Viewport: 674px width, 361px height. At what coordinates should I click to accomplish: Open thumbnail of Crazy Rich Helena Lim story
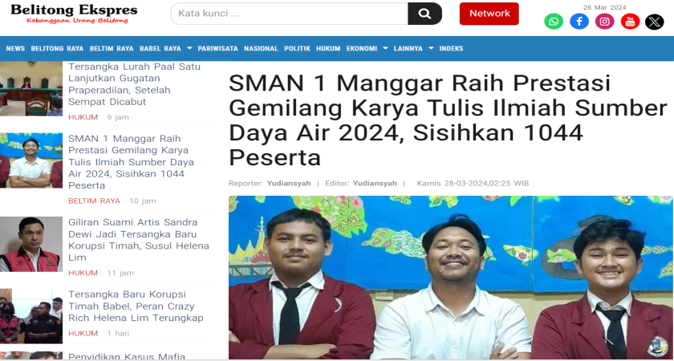31,316
